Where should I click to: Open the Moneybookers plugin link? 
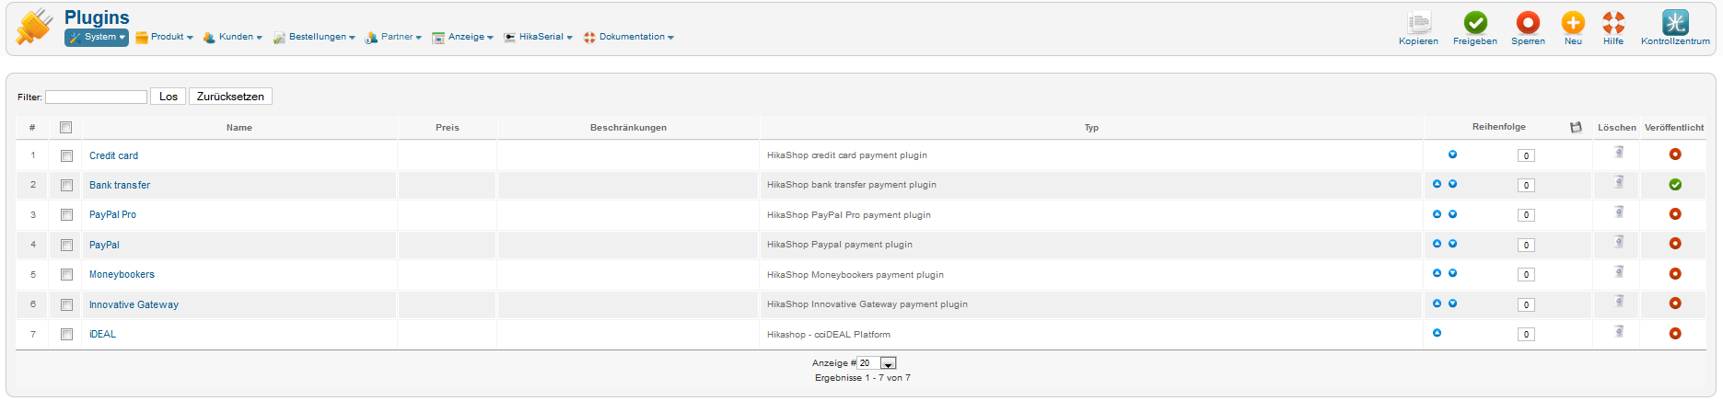[122, 275]
